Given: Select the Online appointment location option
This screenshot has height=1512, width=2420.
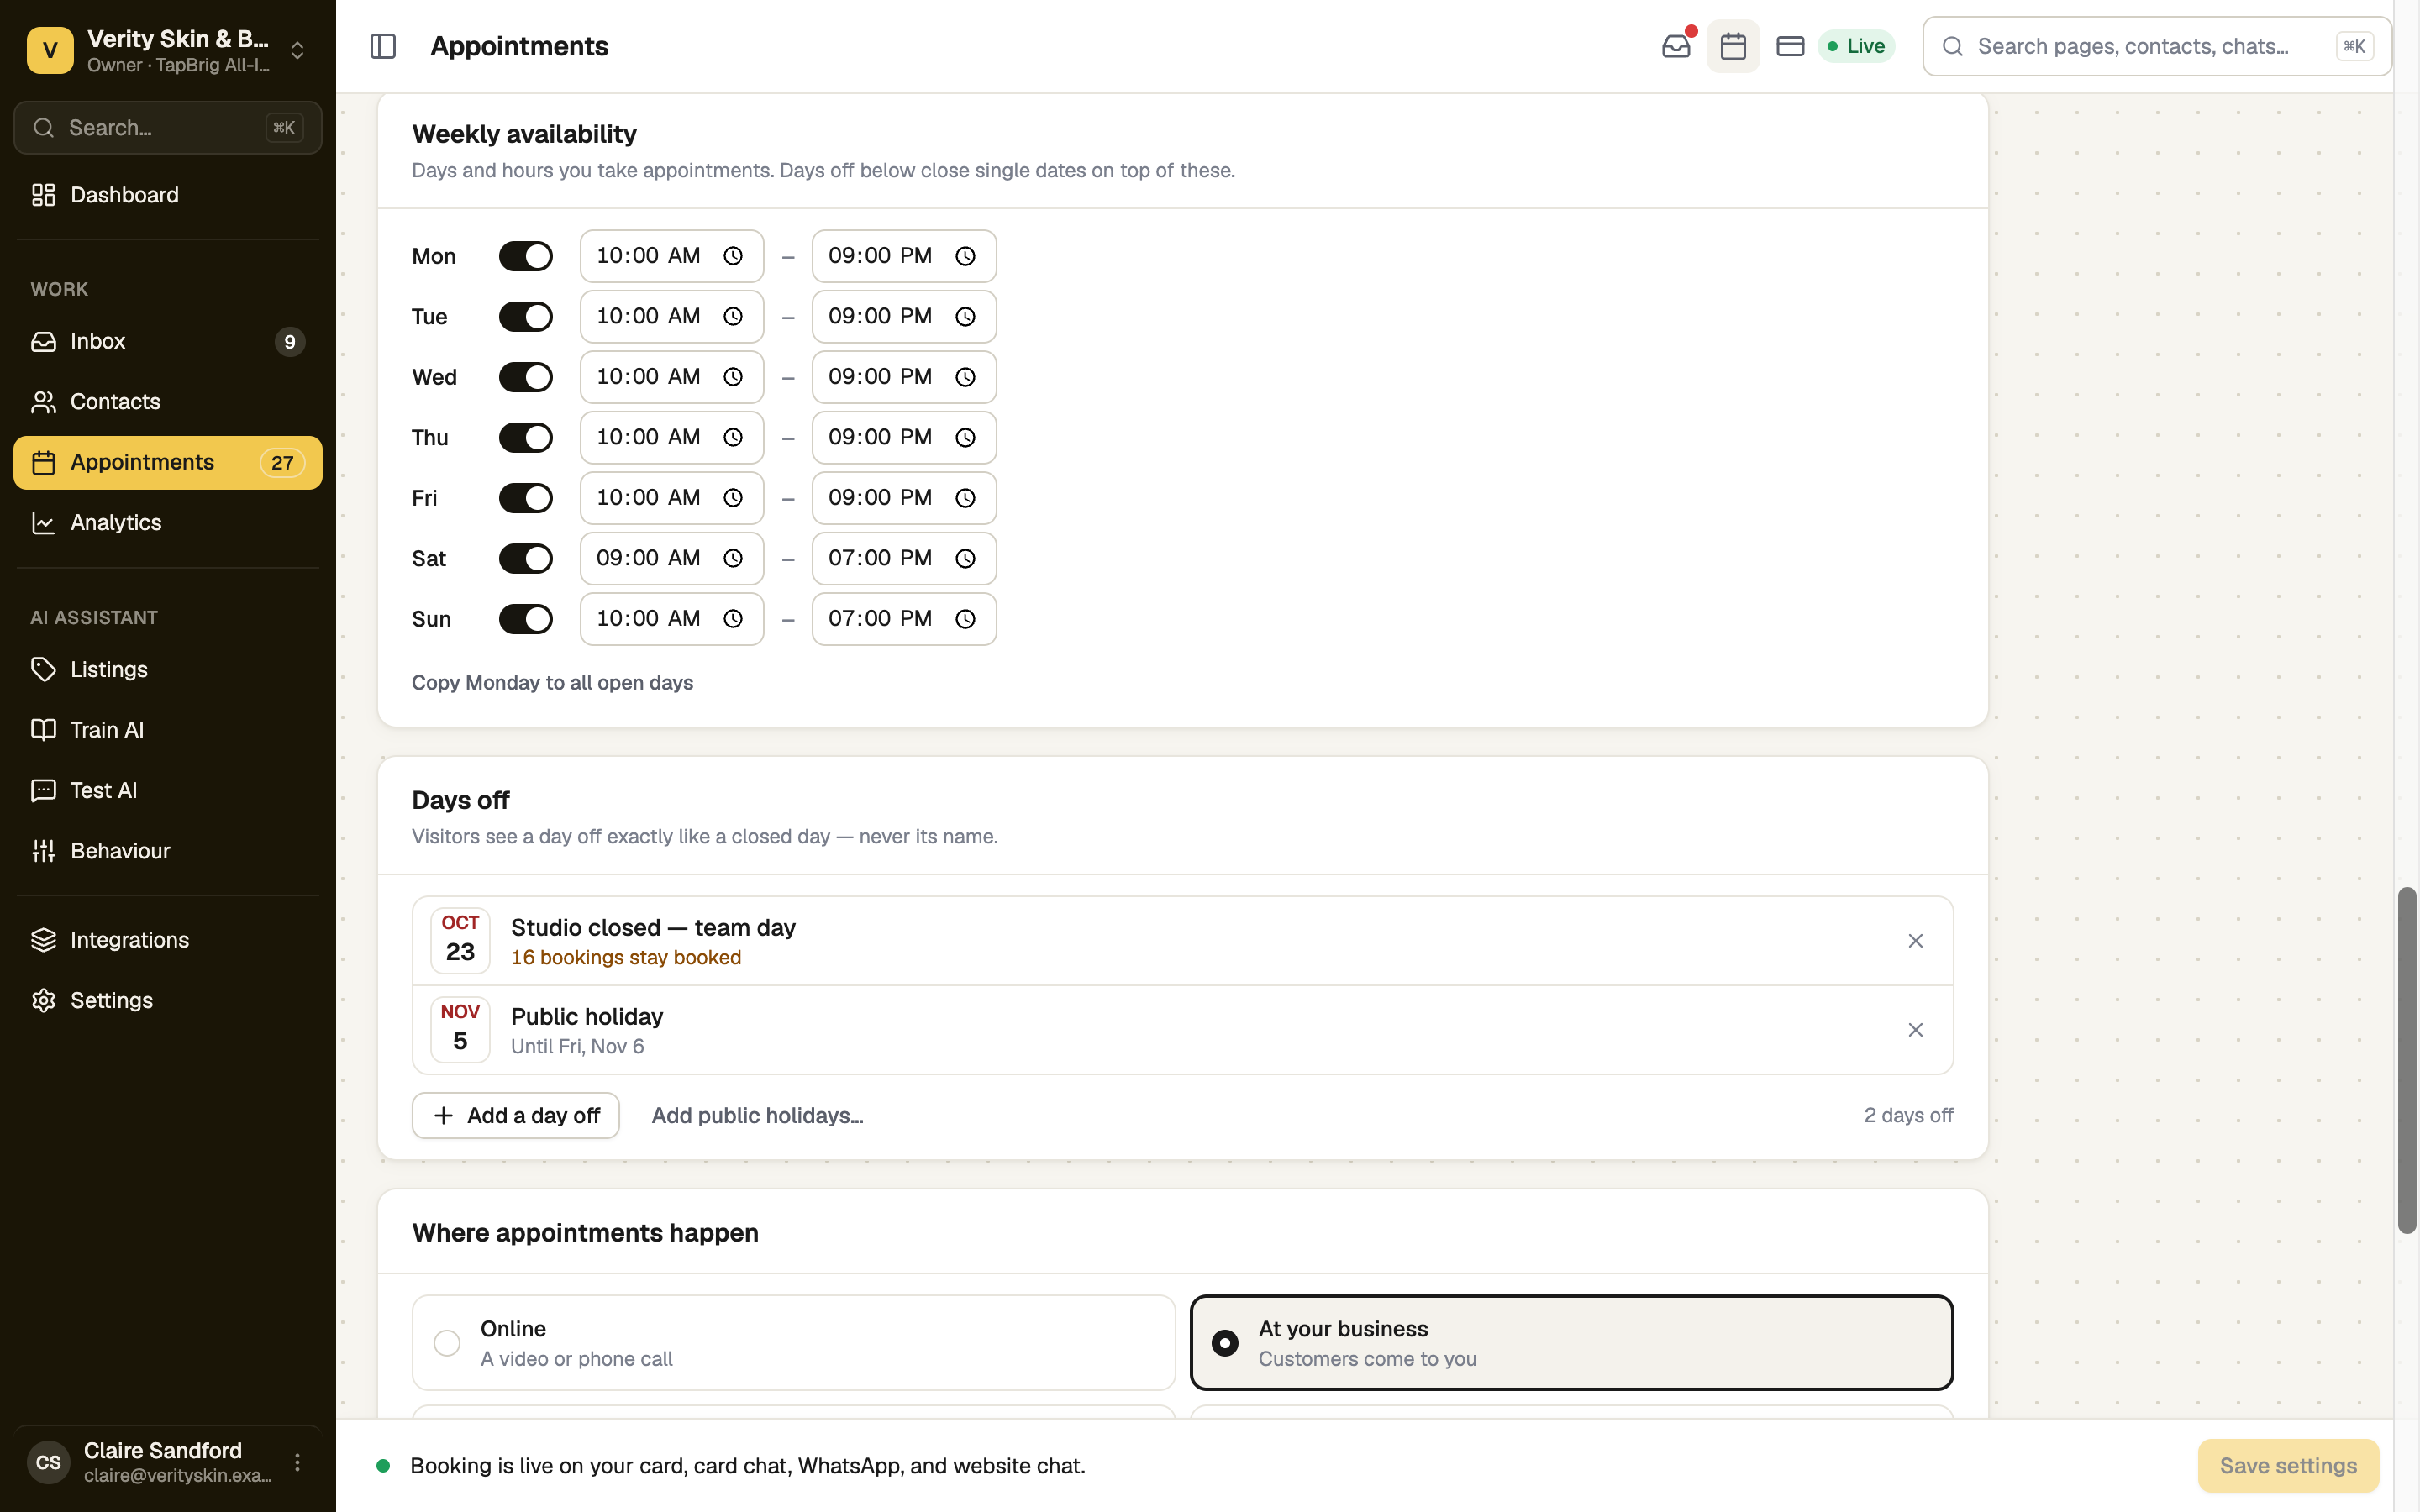Looking at the screenshot, I should [x=793, y=1343].
